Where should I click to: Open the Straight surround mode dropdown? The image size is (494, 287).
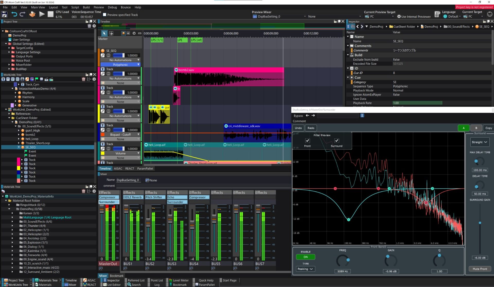click(x=479, y=142)
